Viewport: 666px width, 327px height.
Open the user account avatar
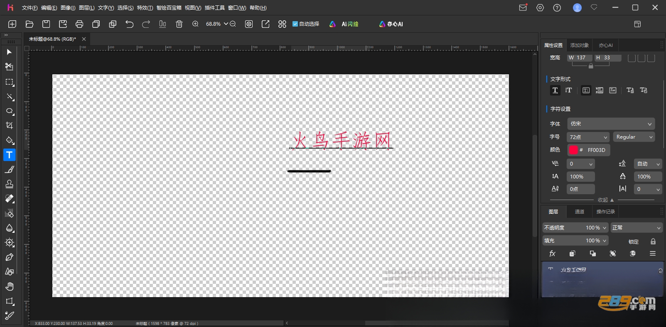[577, 7]
